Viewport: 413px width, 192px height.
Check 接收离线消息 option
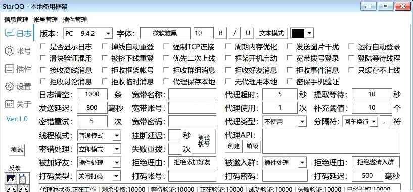pos(42,70)
